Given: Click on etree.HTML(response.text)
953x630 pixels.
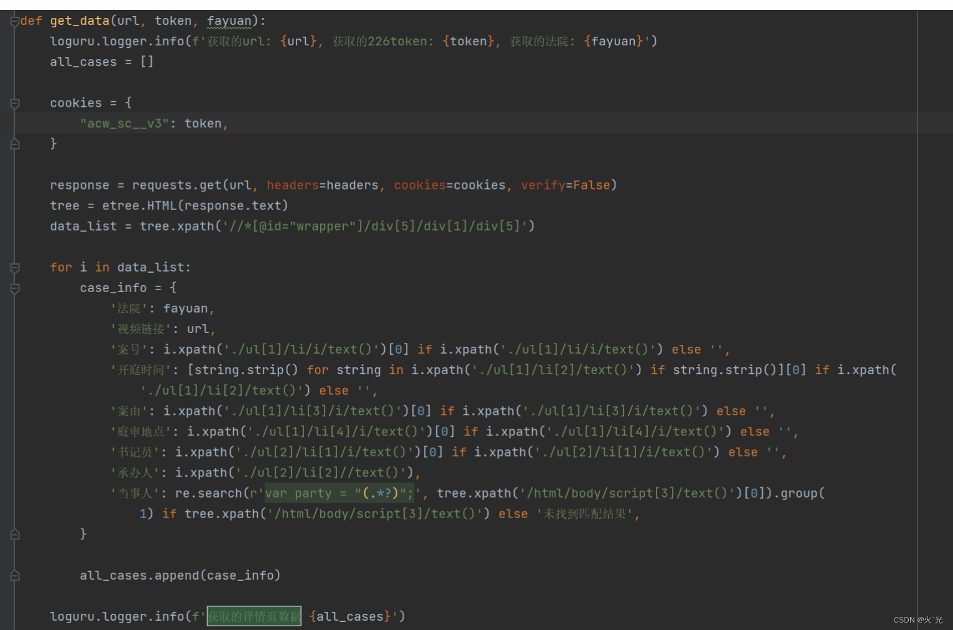Looking at the screenshot, I should click(x=195, y=206).
